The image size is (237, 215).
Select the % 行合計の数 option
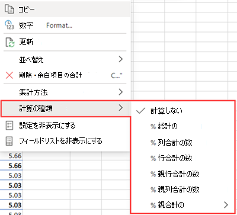click(x=182, y=158)
